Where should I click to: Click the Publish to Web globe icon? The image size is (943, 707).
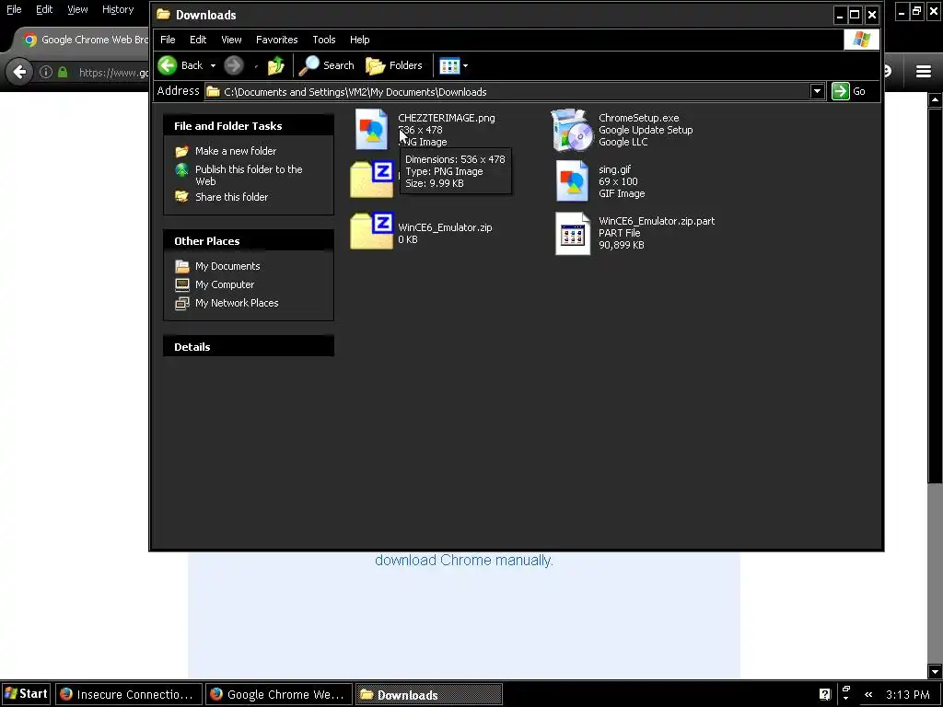(x=181, y=170)
